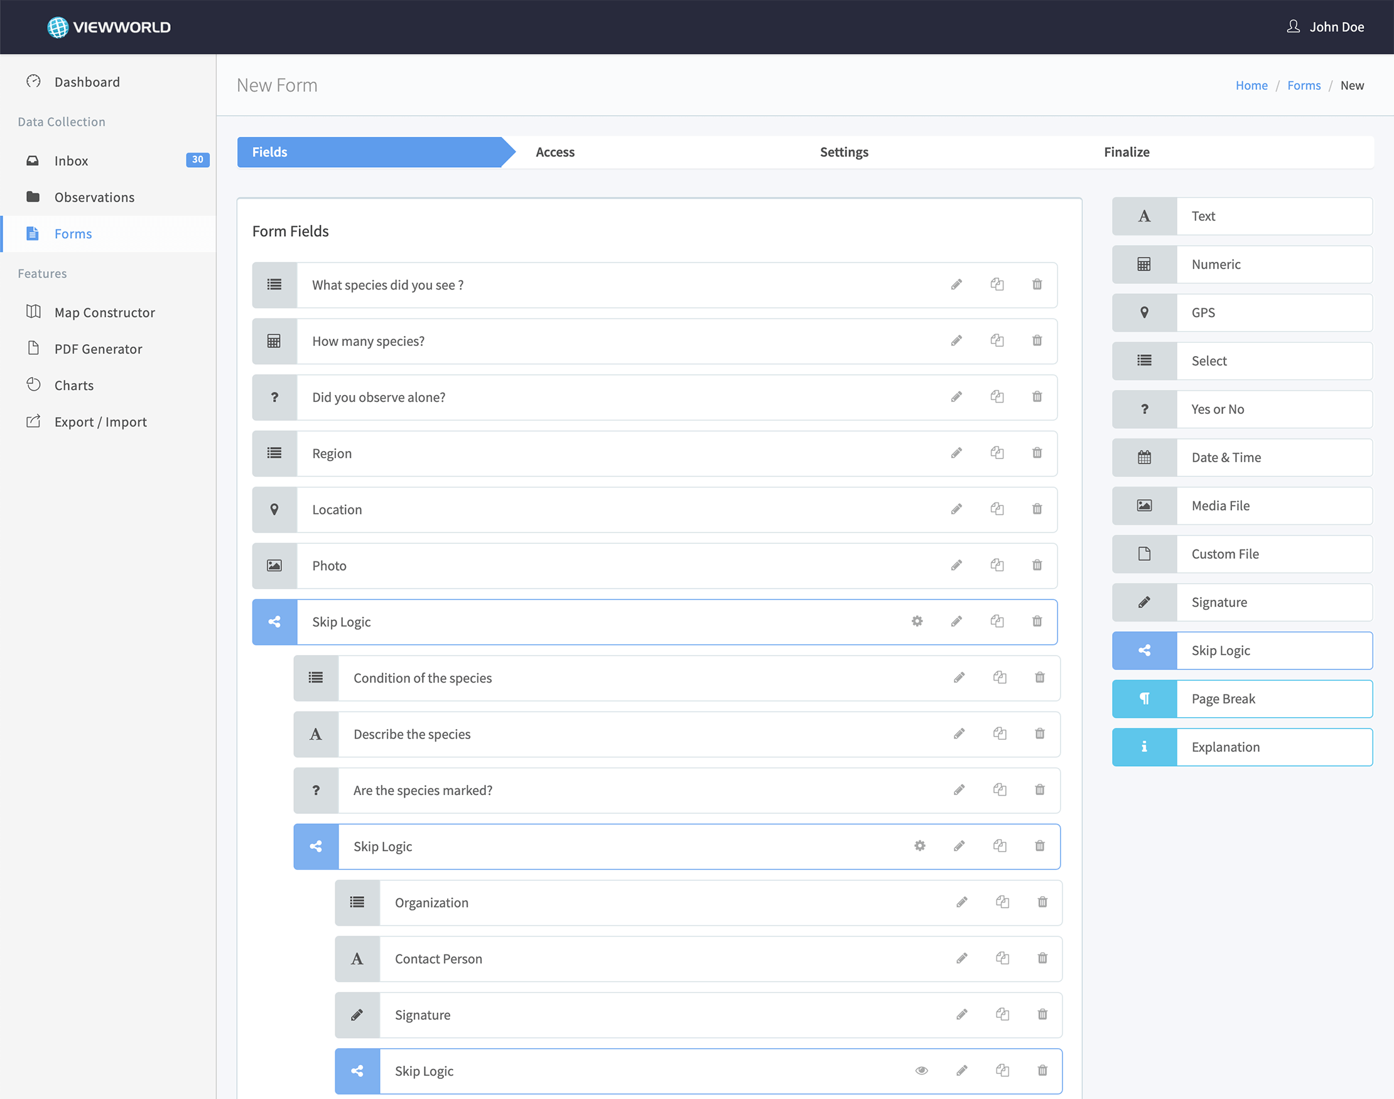Toggle eye visibility on bottom Skip Logic
1394x1099 pixels.
[921, 1070]
